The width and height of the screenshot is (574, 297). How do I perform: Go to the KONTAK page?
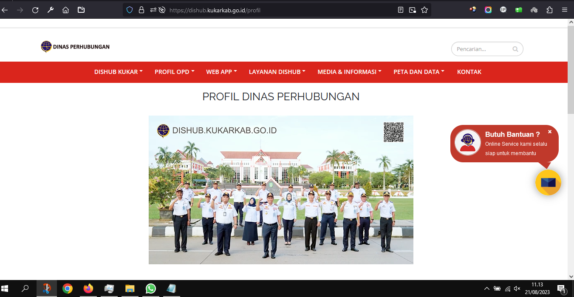[469, 72]
